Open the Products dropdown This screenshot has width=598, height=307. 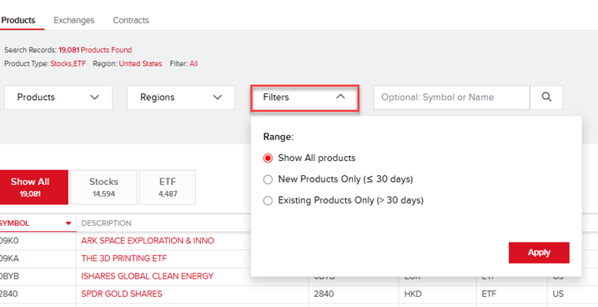click(x=58, y=98)
